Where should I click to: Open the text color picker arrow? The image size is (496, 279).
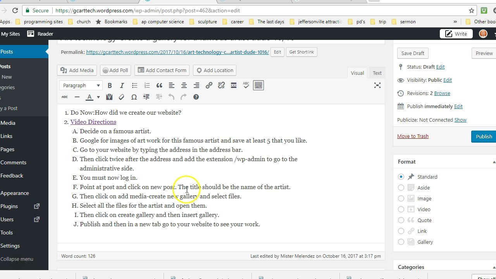[x=98, y=97]
